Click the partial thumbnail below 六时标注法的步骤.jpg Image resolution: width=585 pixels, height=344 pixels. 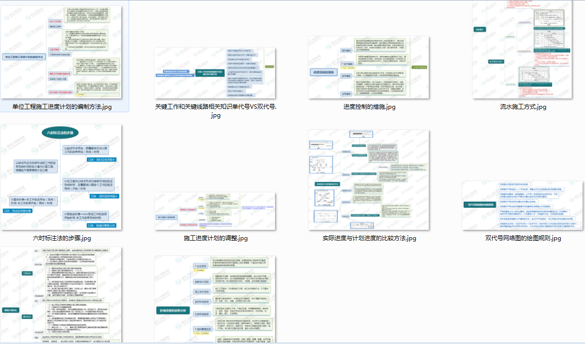pos(62,295)
